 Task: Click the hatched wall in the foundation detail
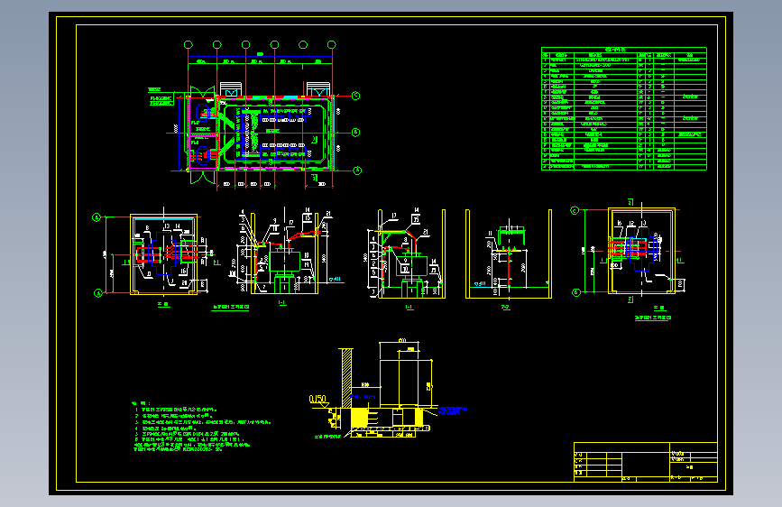pos(346,378)
